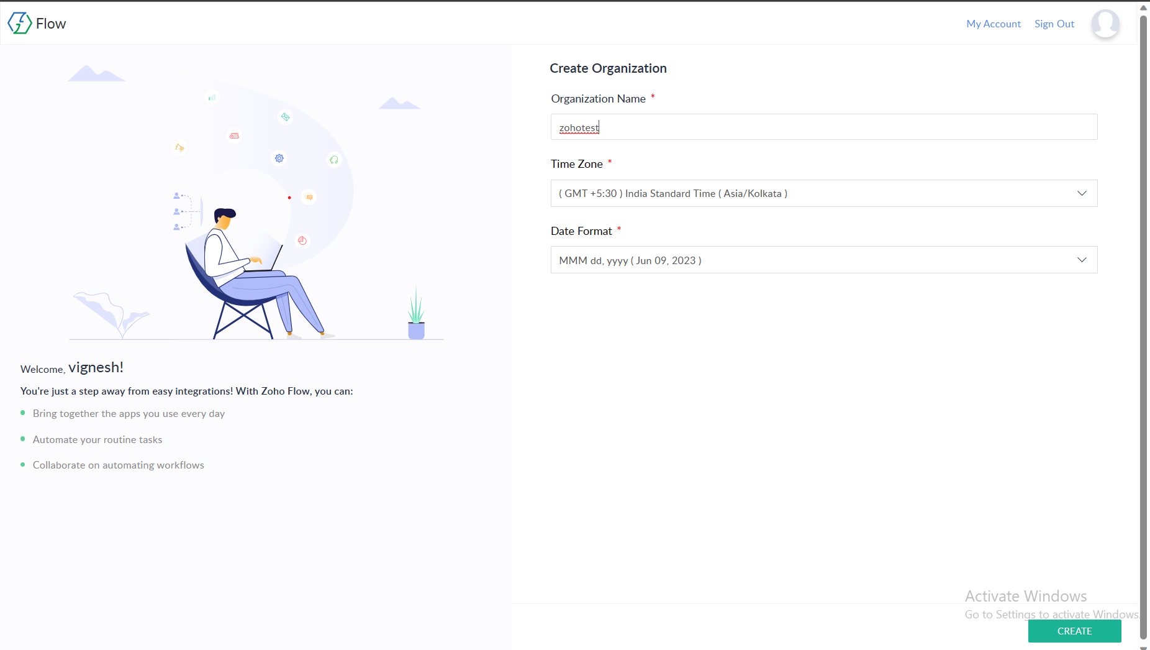Screen dimensions: 1150x650
Task: Click the Date Format label
Action: pos(581,231)
